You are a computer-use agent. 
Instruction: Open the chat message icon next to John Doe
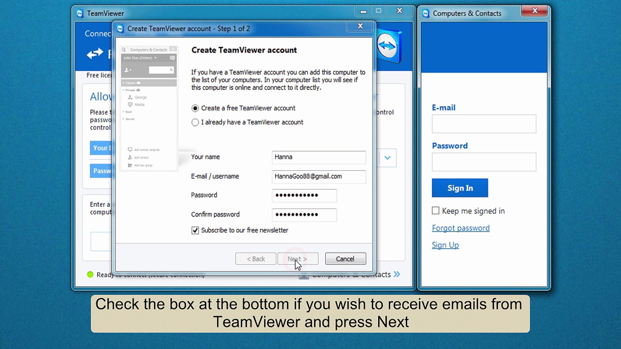click(172, 58)
